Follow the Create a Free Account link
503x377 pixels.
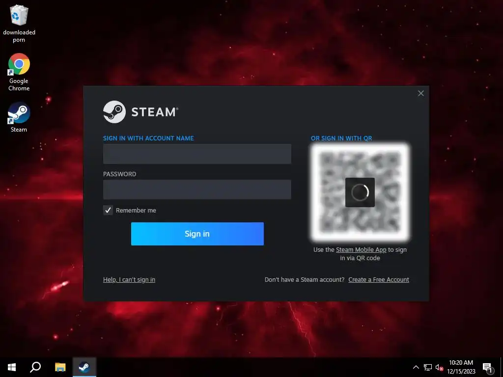coord(379,279)
